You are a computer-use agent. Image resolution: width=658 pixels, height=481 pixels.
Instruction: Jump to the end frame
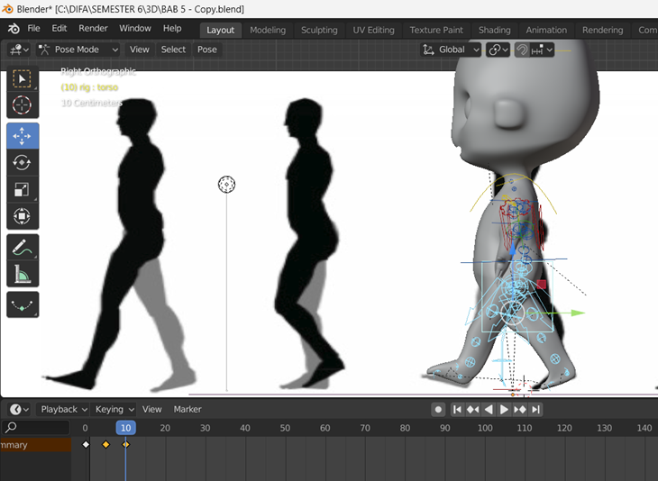tap(535, 409)
